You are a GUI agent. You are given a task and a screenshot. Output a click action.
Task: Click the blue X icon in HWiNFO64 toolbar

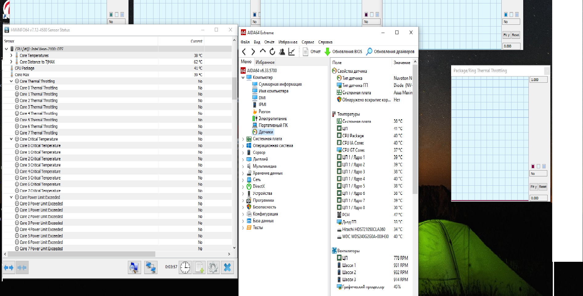pyautogui.click(x=227, y=268)
